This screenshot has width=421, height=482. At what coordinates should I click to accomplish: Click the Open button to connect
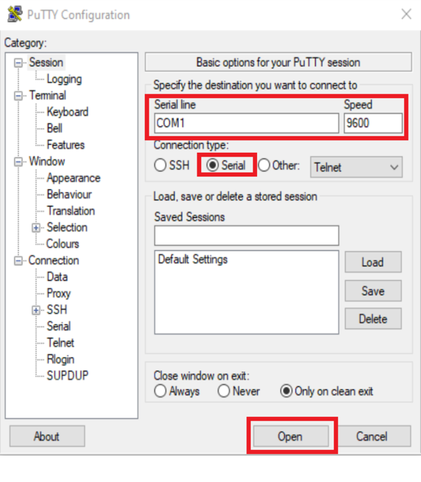click(289, 437)
